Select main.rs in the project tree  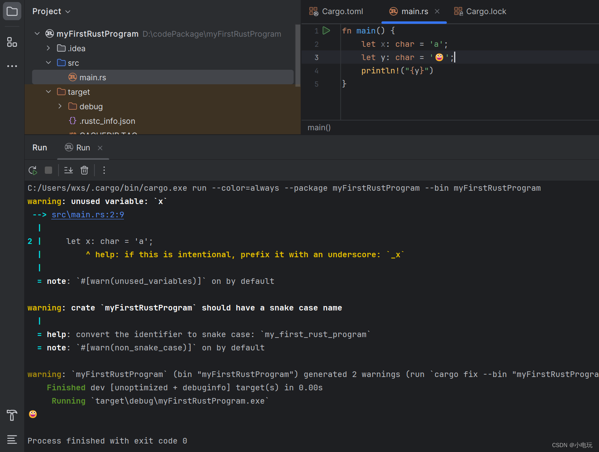tap(163, 77)
